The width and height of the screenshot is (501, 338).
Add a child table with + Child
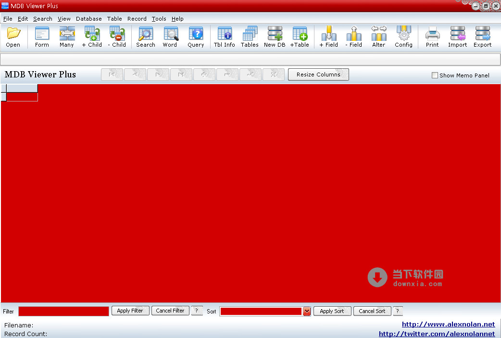[92, 37]
